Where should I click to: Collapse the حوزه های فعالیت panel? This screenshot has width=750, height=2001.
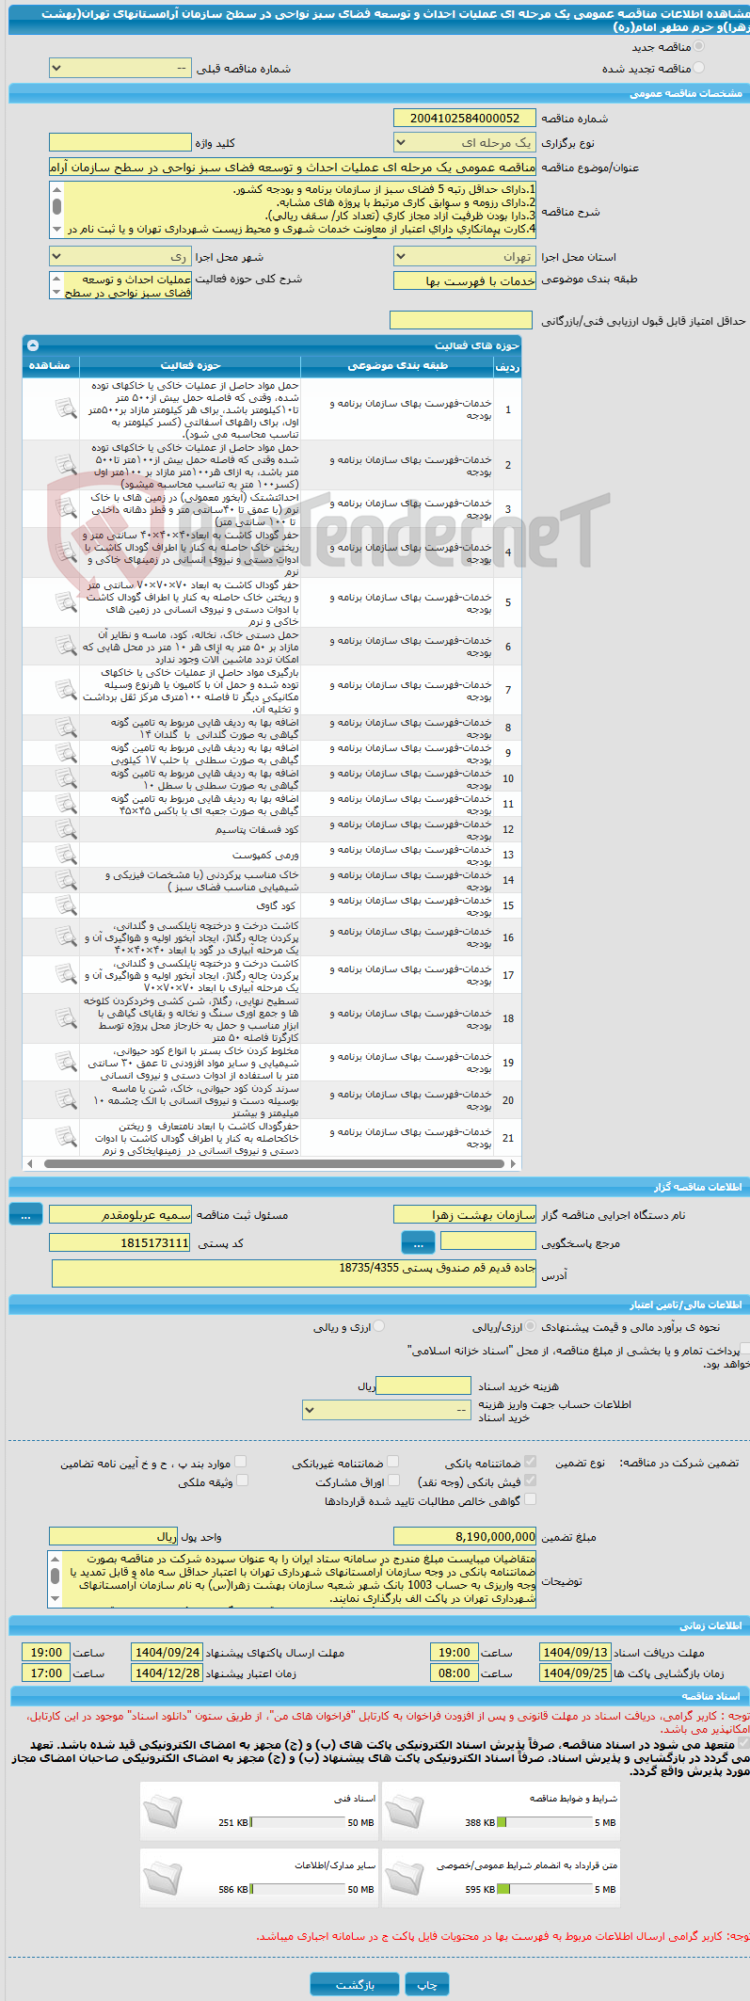[33, 345]
